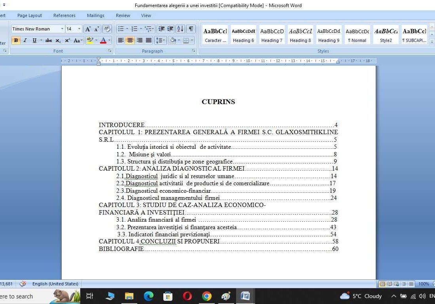
Task: Click the Superscript formatting icon
Action: click(x=67, y=40)
